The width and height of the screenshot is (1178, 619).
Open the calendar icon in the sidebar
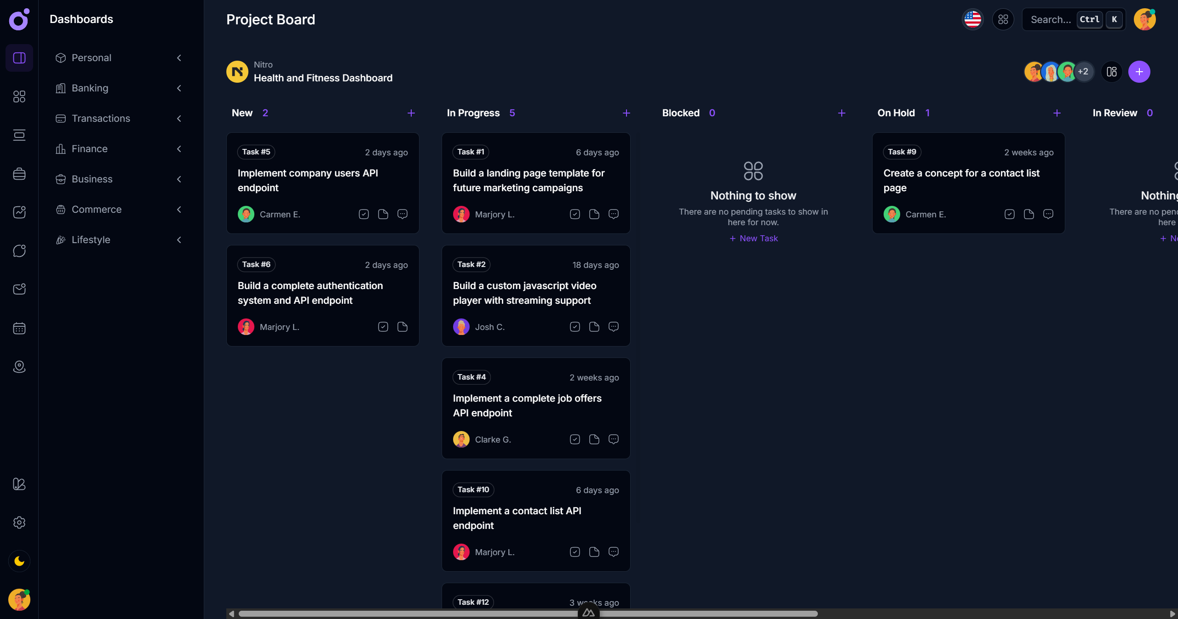point(19,328)
